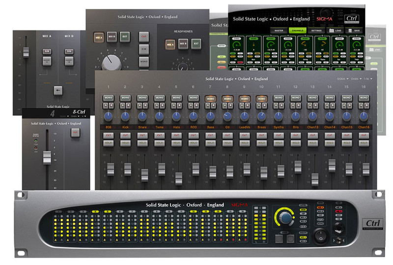Click the pan knob on 808 channel
The image size is (393, 265).
(x=108, y=116)
